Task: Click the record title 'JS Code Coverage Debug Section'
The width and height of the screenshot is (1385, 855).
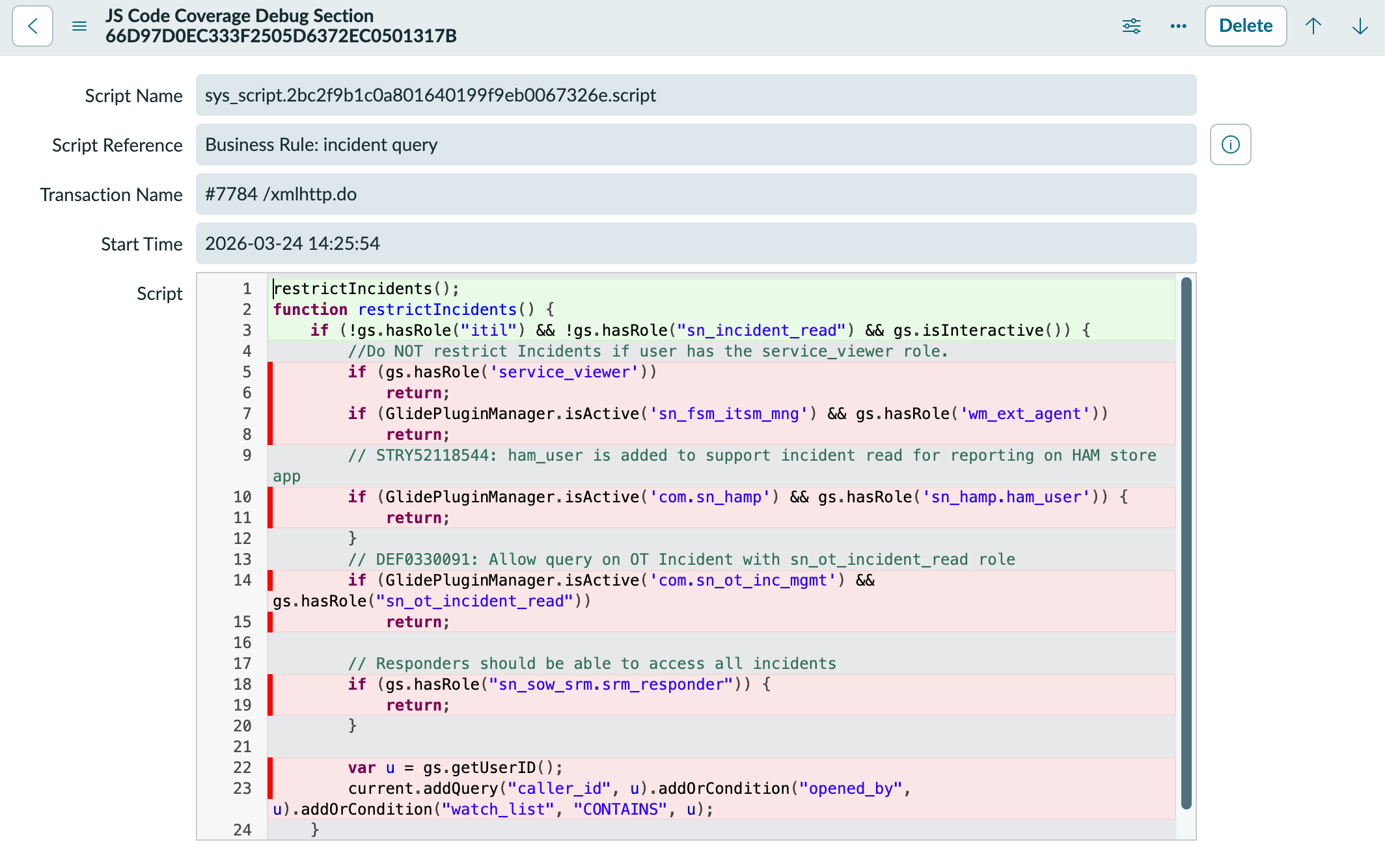Action: [x=240, y=16]
